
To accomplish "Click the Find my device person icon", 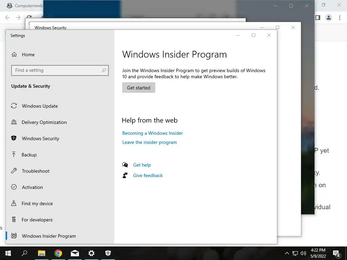I will [x=14, y=203].
